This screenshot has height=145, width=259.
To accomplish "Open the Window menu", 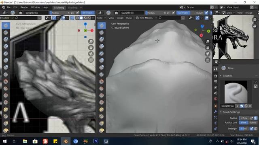I will click(x=35, y=7).
